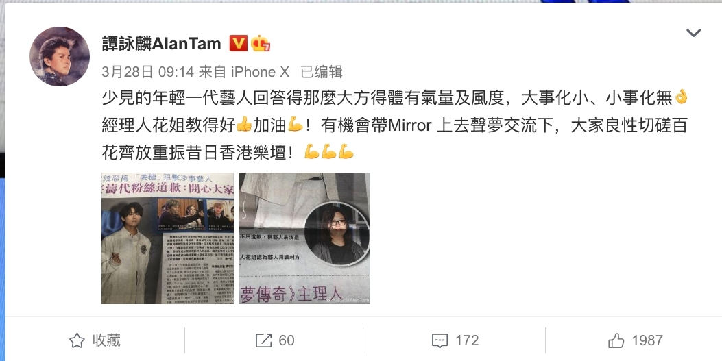Screen dimensions: 722x361
Task: Click the 收藏 label to save the post
Action: [x=106, y=340]
